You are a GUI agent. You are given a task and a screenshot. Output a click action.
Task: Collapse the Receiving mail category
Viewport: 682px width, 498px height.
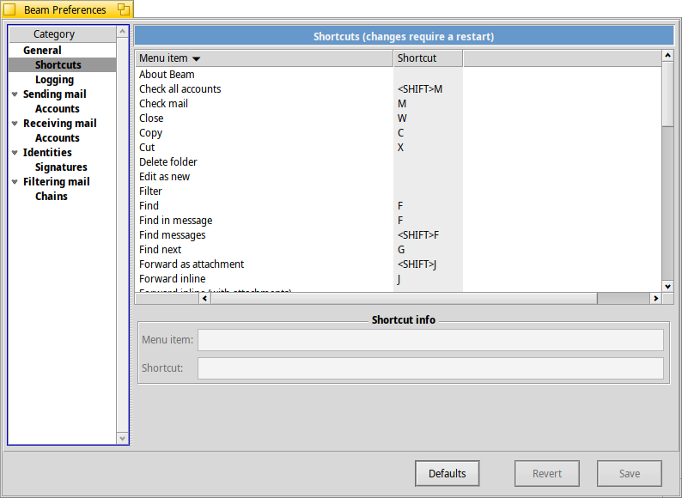15,123
